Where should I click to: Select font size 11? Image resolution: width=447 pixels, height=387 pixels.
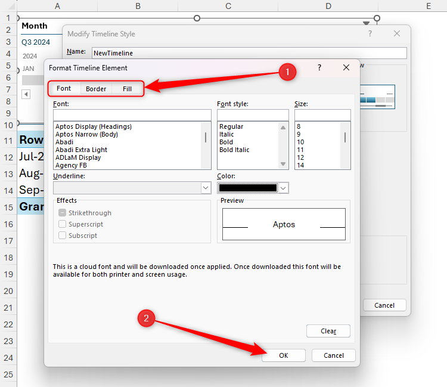click(x=300, y=150)
